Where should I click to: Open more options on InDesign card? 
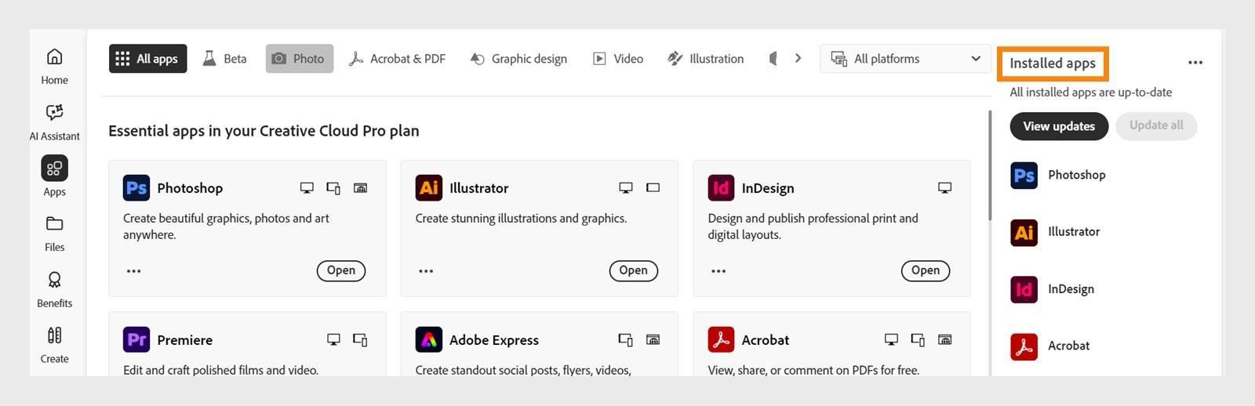point(718,271)
